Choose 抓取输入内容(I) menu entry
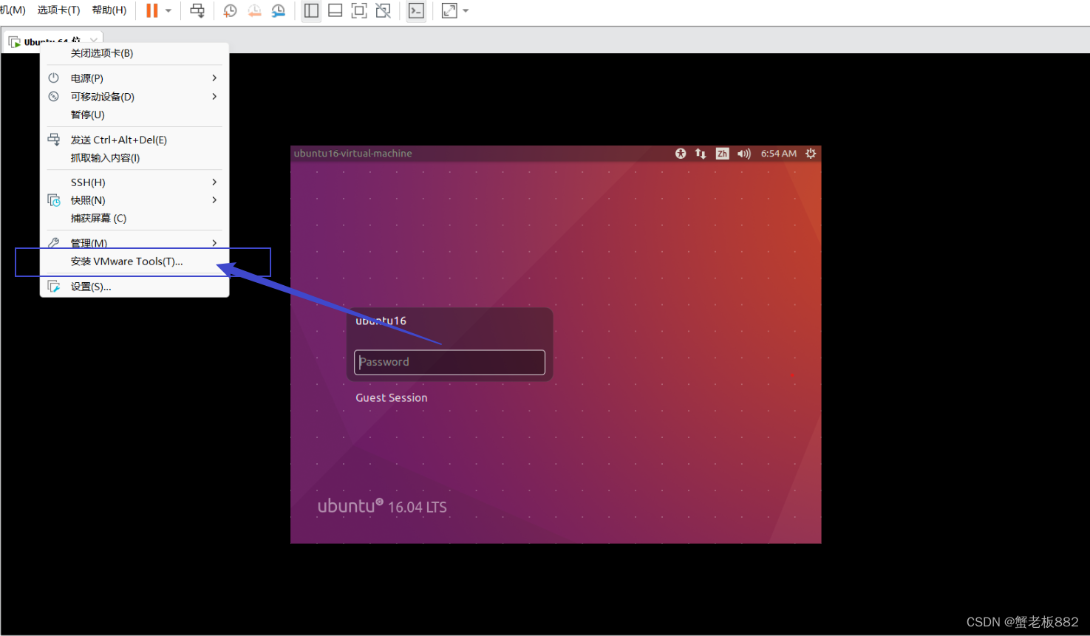1090x636 pixels. 134,158
